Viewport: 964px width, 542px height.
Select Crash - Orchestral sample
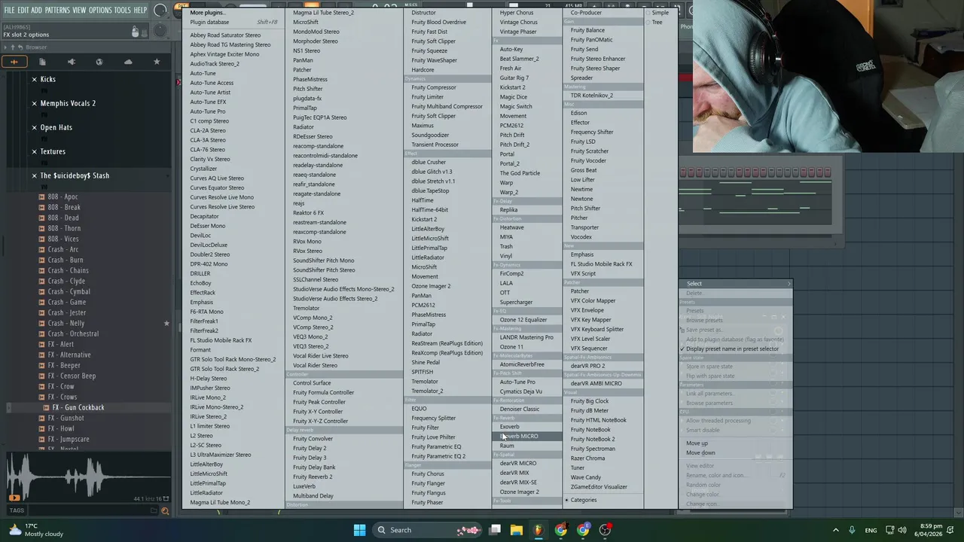(73, 333)
